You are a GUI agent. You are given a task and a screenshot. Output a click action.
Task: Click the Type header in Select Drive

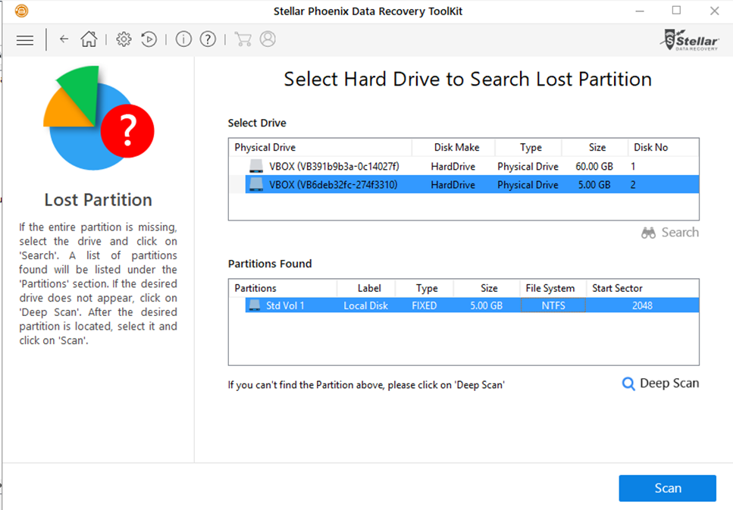point(528,147)
